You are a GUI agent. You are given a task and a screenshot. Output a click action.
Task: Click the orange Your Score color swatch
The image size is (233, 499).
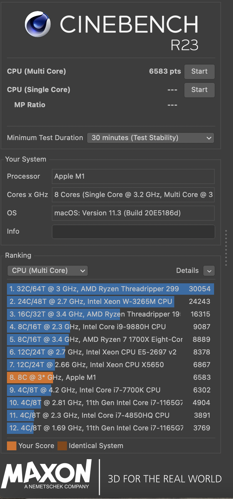(12, 446)
